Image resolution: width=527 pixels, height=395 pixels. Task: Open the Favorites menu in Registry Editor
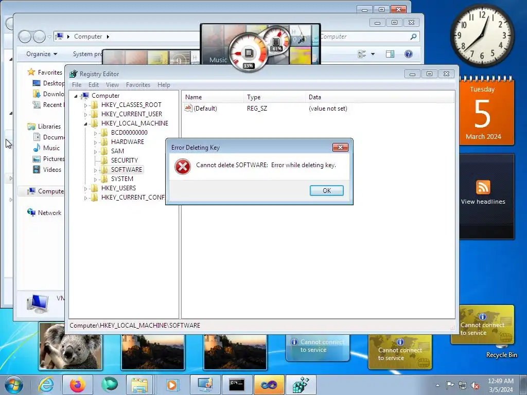(138, 85)
